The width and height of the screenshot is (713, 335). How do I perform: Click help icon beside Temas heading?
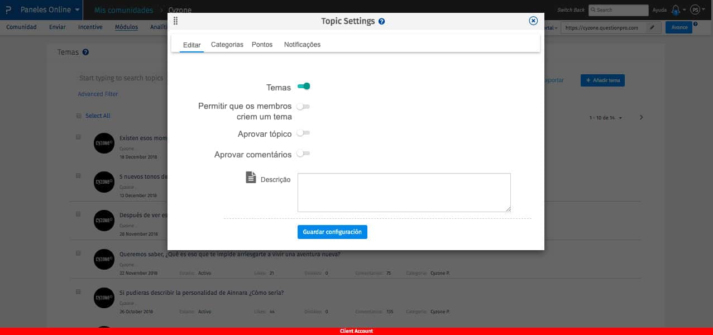85,52
